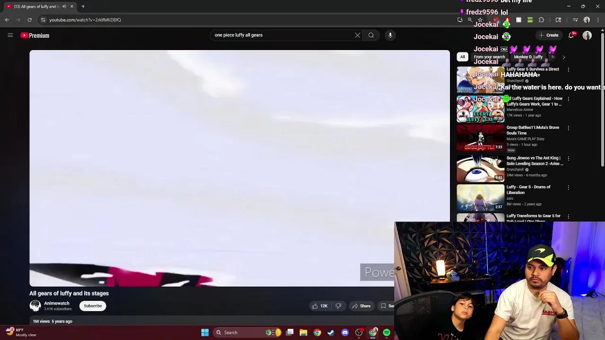Click the Sung Jinwoo eye thumbnail

[x=480, y=168]
